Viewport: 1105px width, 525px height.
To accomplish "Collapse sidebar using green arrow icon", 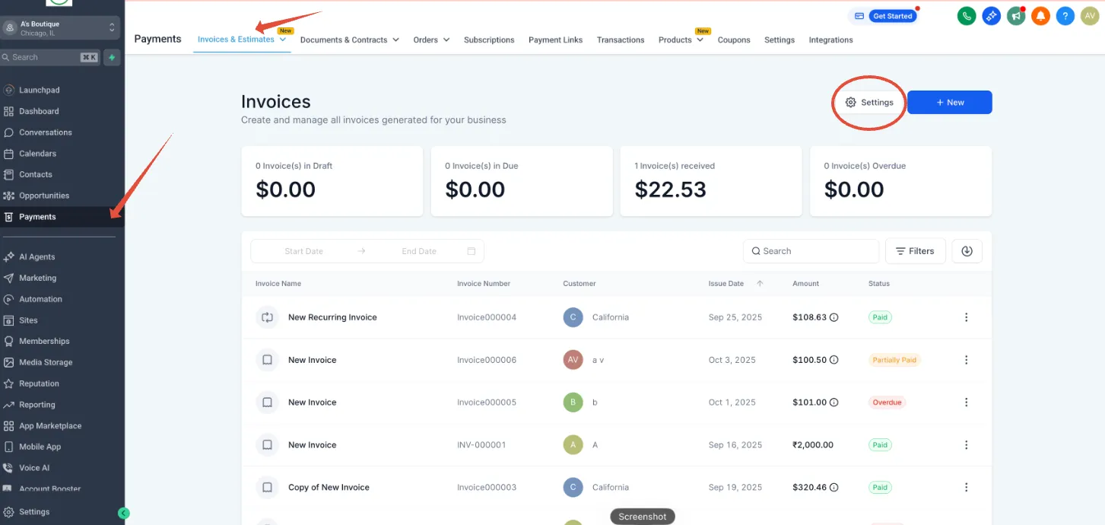I will 124,513.
